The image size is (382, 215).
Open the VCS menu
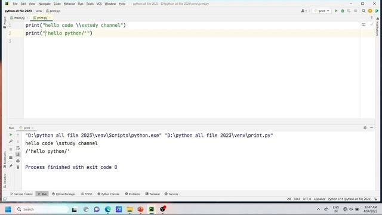tap(99, 4)
